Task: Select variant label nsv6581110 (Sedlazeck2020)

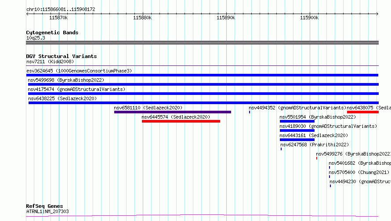Action: click(148, 108)
